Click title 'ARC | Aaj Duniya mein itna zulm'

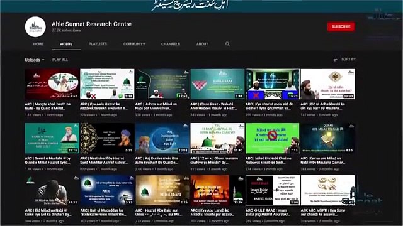coord(157,161)
